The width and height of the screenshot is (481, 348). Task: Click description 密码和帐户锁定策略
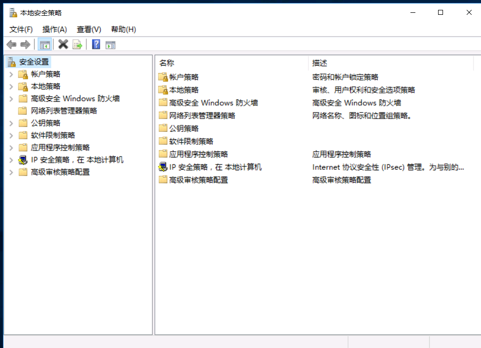click(x=345, y=77)
